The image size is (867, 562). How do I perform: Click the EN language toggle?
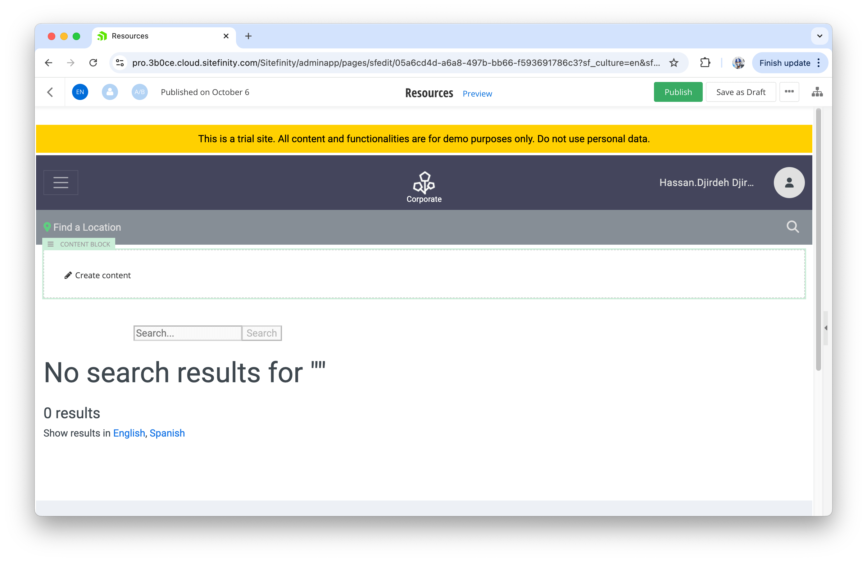click(x=79, y=92)
